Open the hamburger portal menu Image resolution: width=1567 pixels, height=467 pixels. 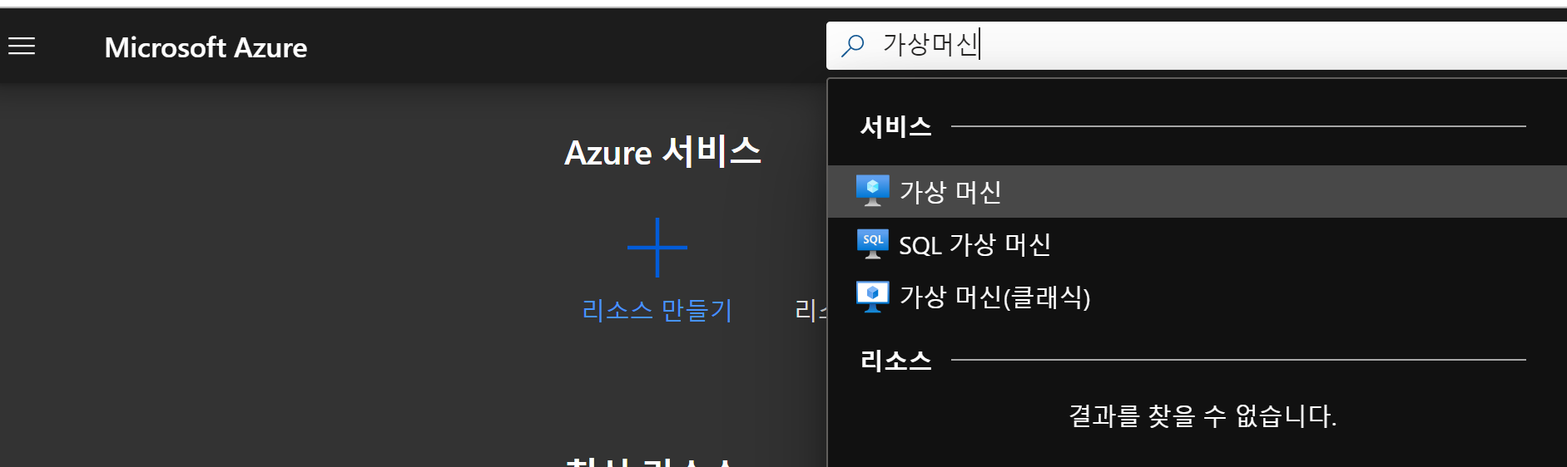[22, 47]
